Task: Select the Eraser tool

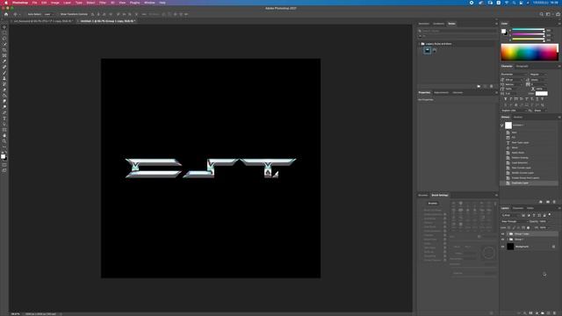Action: [x=4, y=90]
